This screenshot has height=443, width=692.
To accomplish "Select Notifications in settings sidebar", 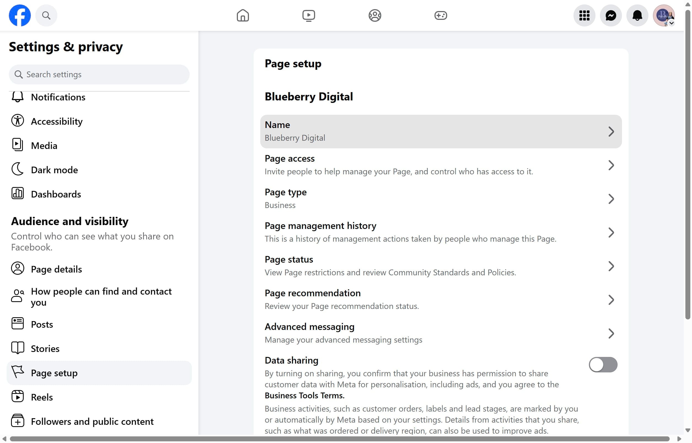I will 99,97.
